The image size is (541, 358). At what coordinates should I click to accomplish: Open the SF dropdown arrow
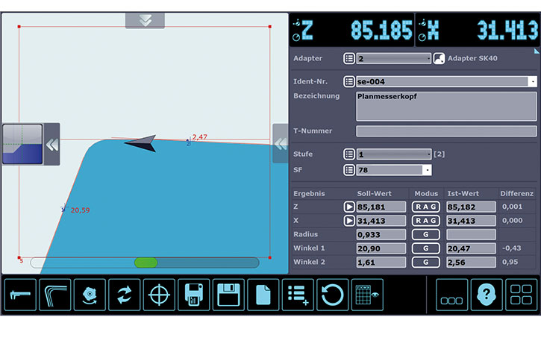click(x=427, y=170)
